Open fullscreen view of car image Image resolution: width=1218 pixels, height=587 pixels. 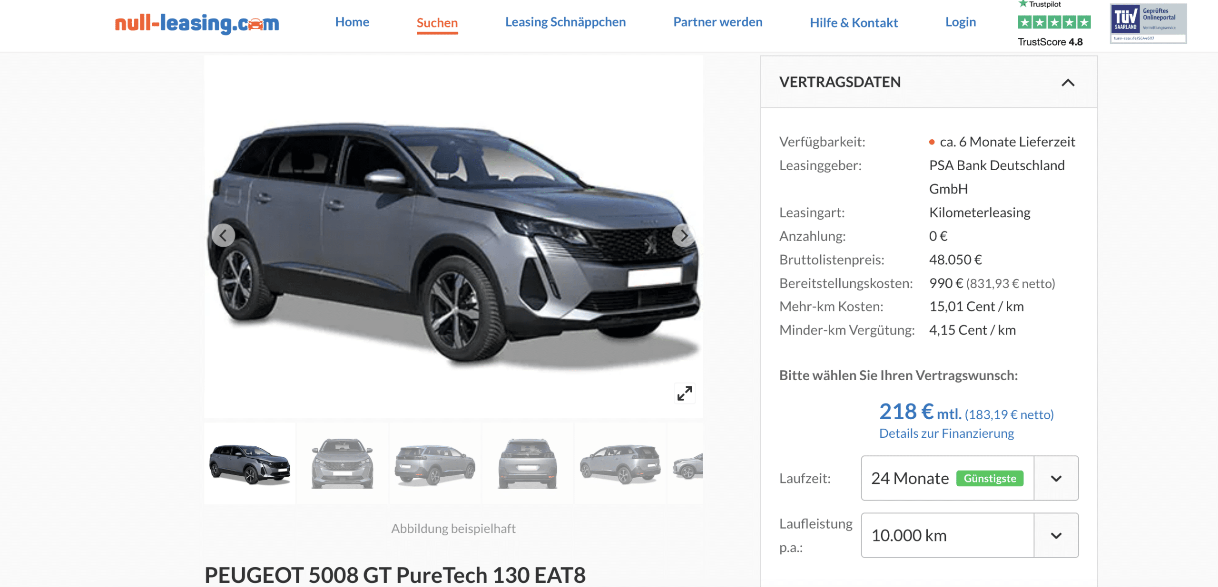point(685,393)
